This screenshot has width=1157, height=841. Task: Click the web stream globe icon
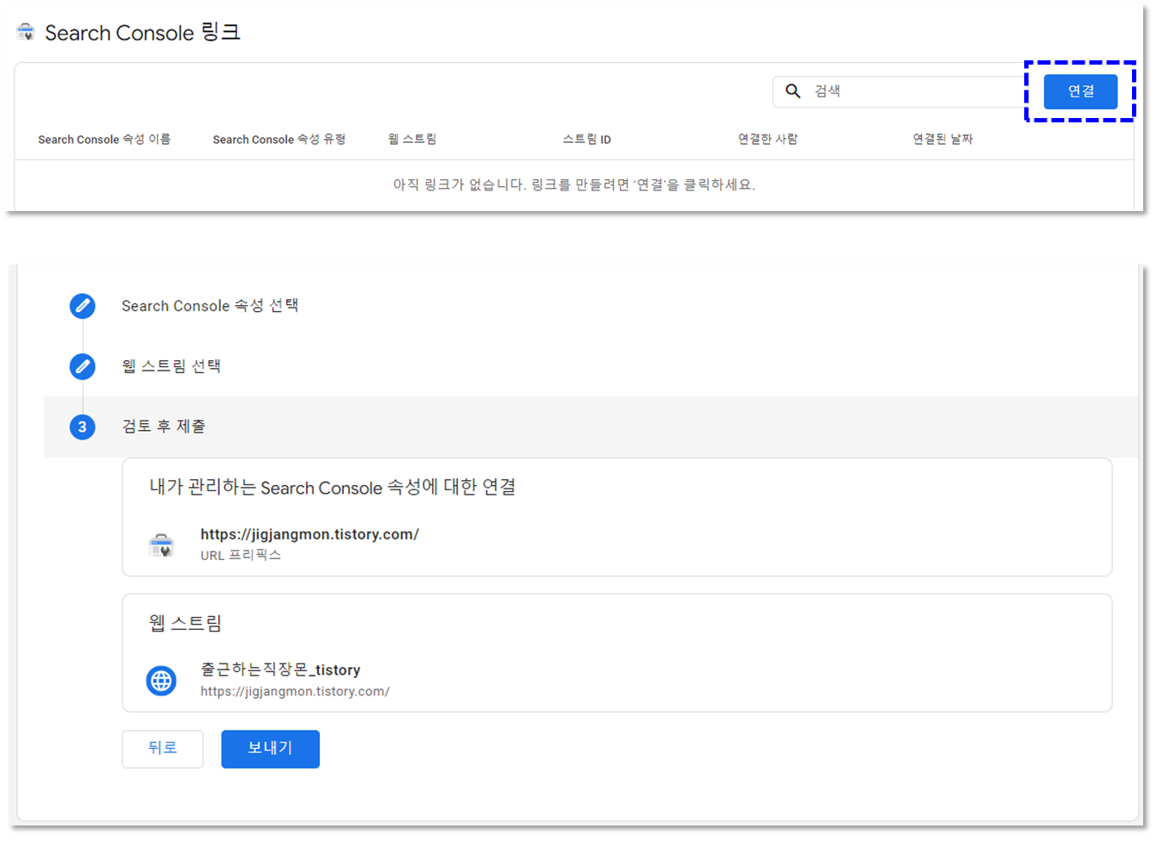[161, 681]
